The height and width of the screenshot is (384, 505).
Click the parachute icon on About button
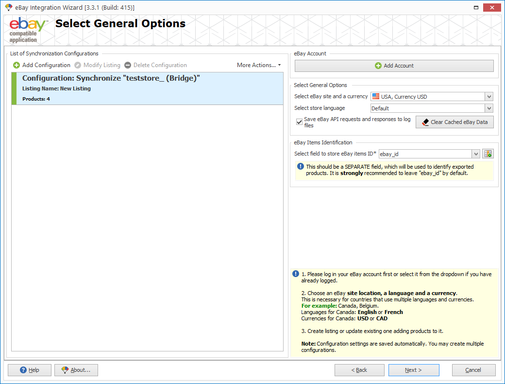tap(65, 370)
